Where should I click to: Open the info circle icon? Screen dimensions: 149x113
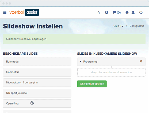click(x=106, y=13)
